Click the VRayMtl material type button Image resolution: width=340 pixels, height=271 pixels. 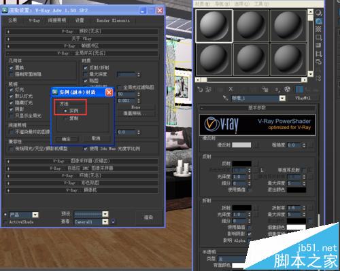(303, 98)
